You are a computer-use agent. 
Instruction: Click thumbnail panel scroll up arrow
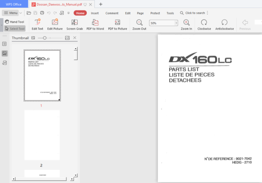[76, 48]
